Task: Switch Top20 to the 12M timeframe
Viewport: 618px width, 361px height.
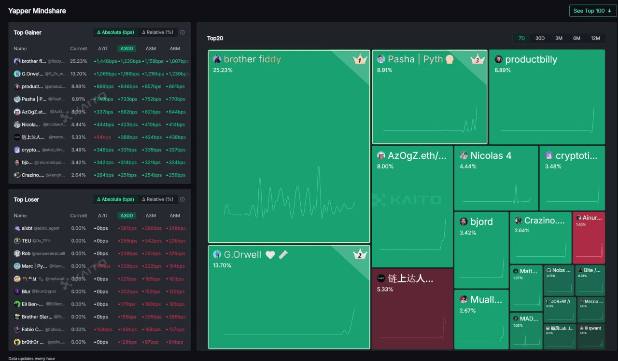Action: (595, 38)
